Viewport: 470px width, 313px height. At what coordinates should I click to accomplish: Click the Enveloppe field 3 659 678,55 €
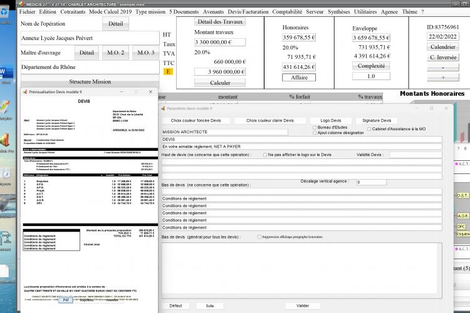pyautogui.click(x=371, y=38)
